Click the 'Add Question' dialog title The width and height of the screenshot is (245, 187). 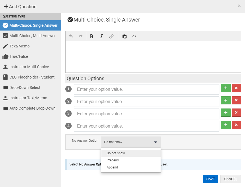pyautogui.click(x=23, y=7)
